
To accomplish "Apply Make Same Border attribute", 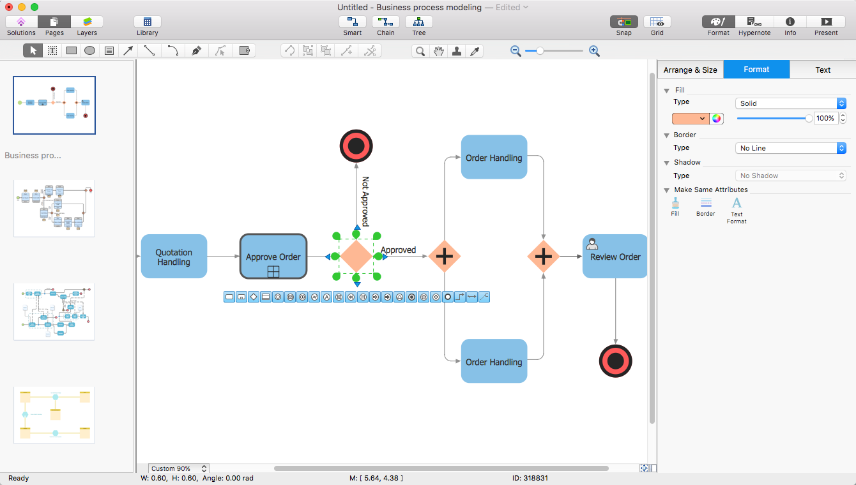I will (706, 207).
